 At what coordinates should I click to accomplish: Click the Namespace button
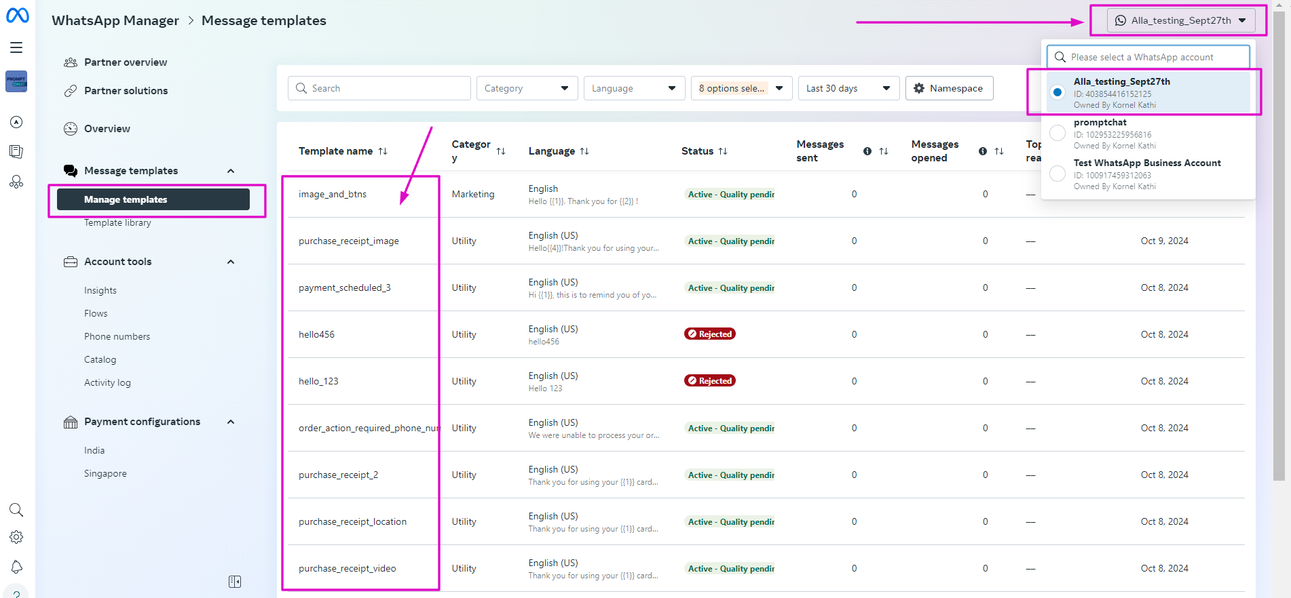click(x=948, y=88)
